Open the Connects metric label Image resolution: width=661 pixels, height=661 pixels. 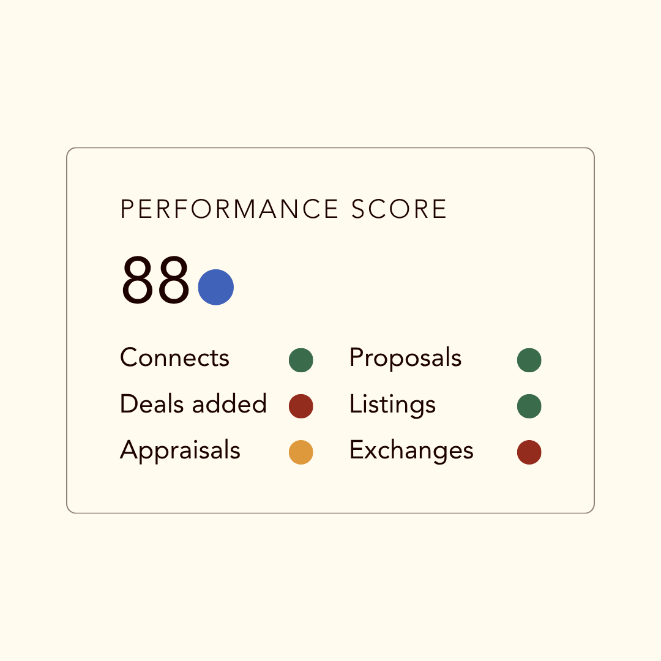[x=174, y=358]
